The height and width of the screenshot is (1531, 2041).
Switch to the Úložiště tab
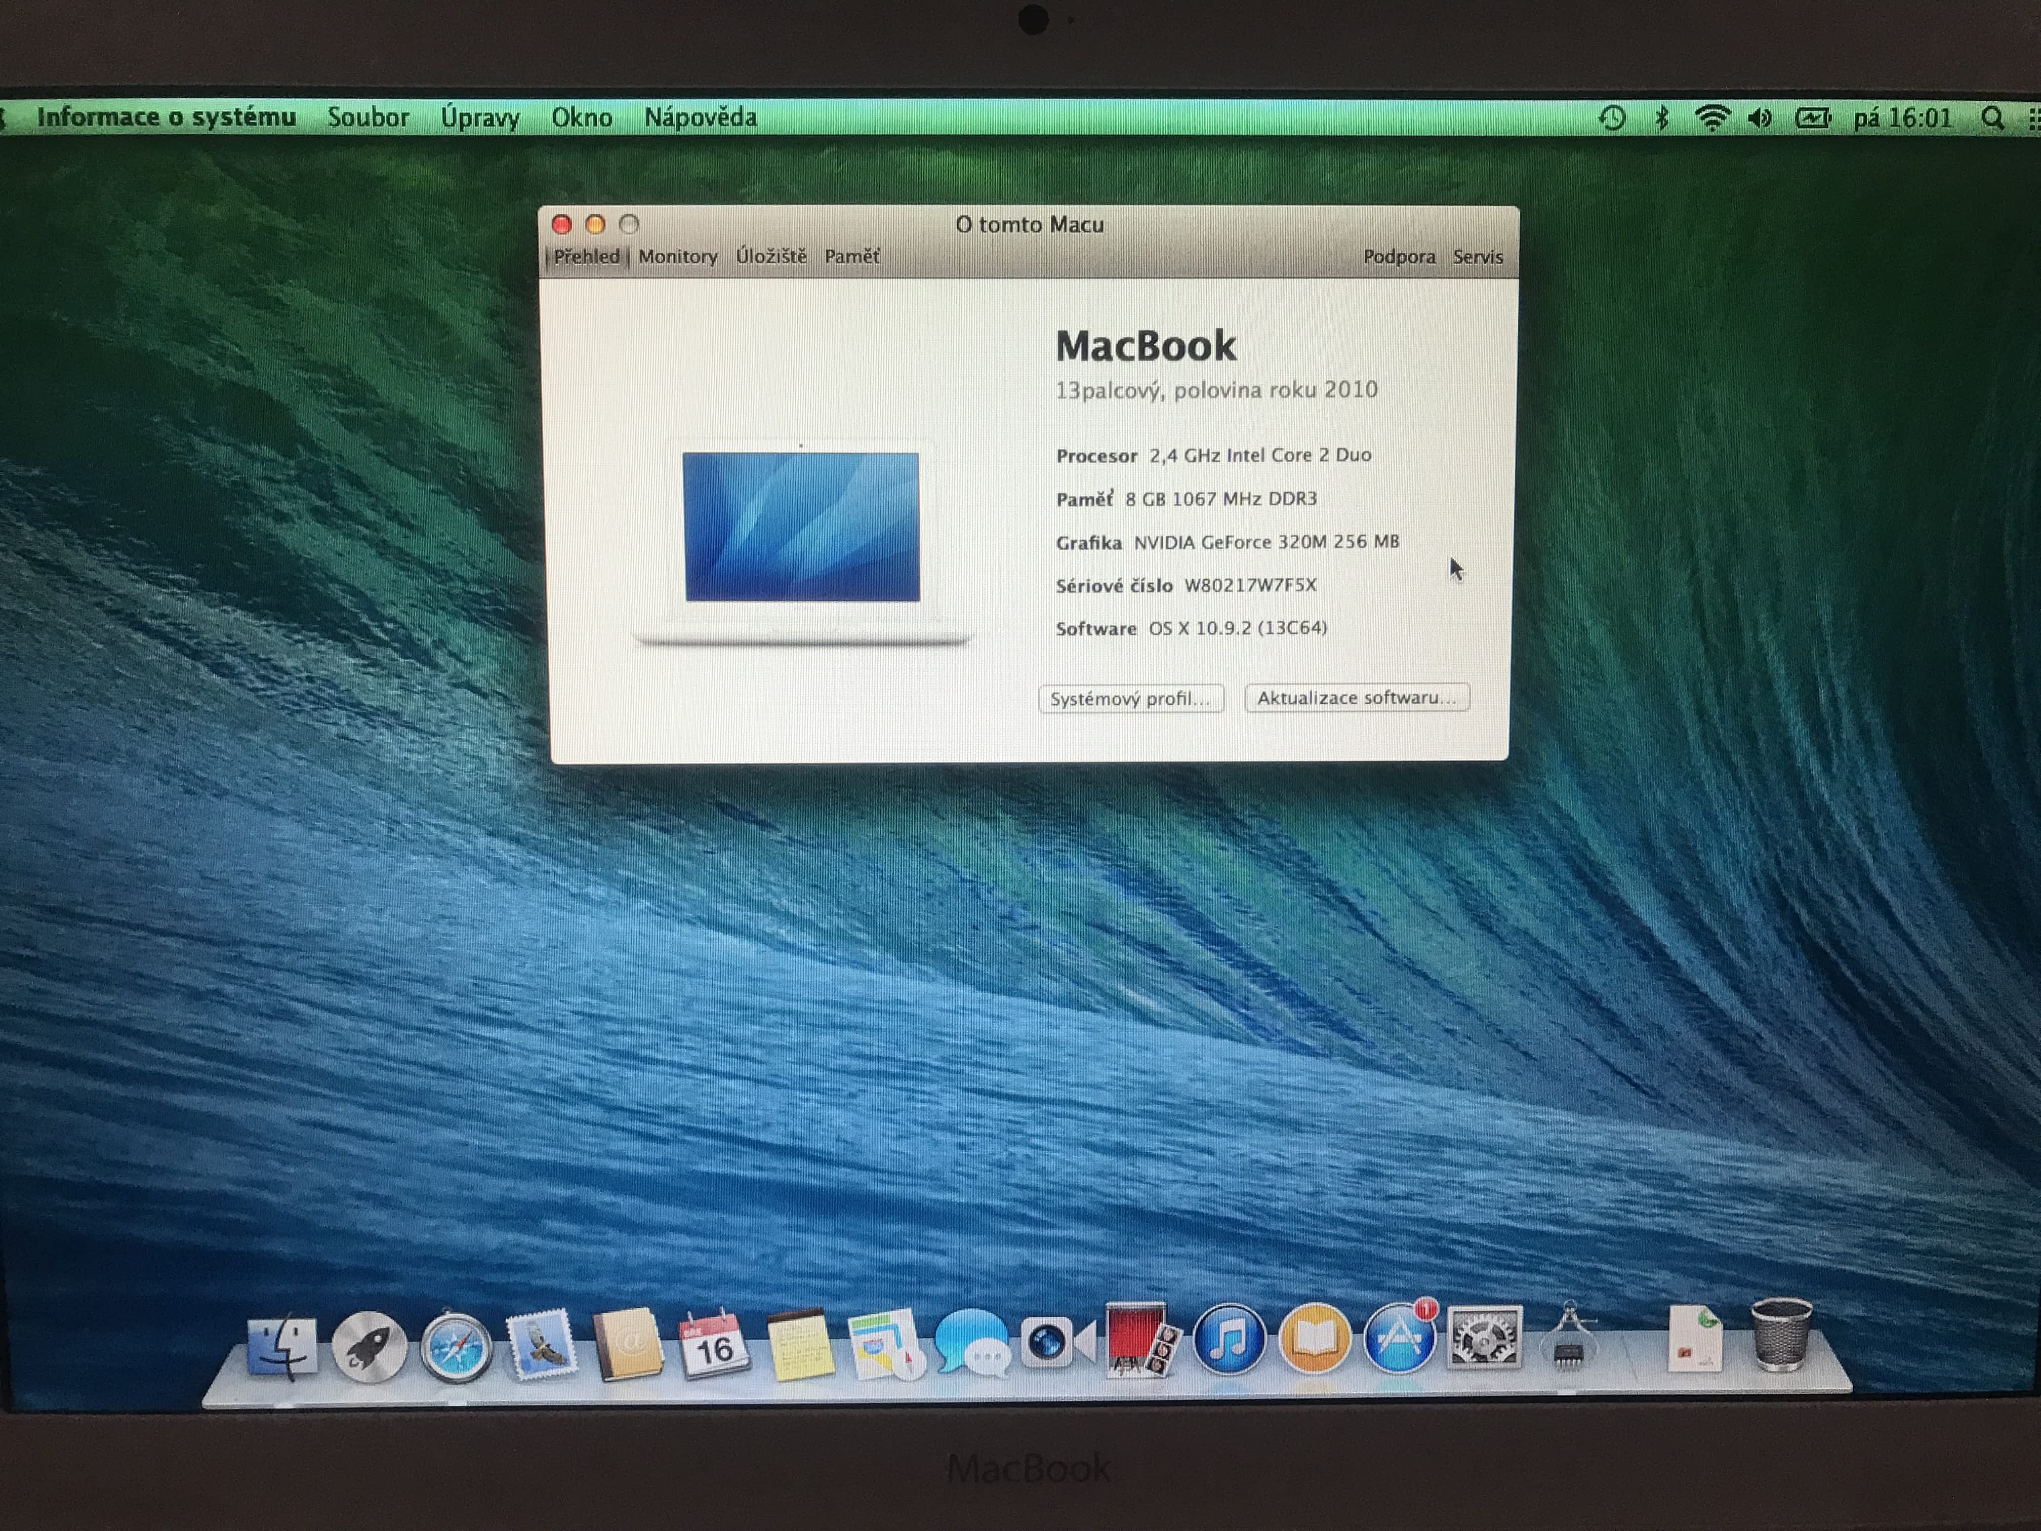click(x=770, y=257)
